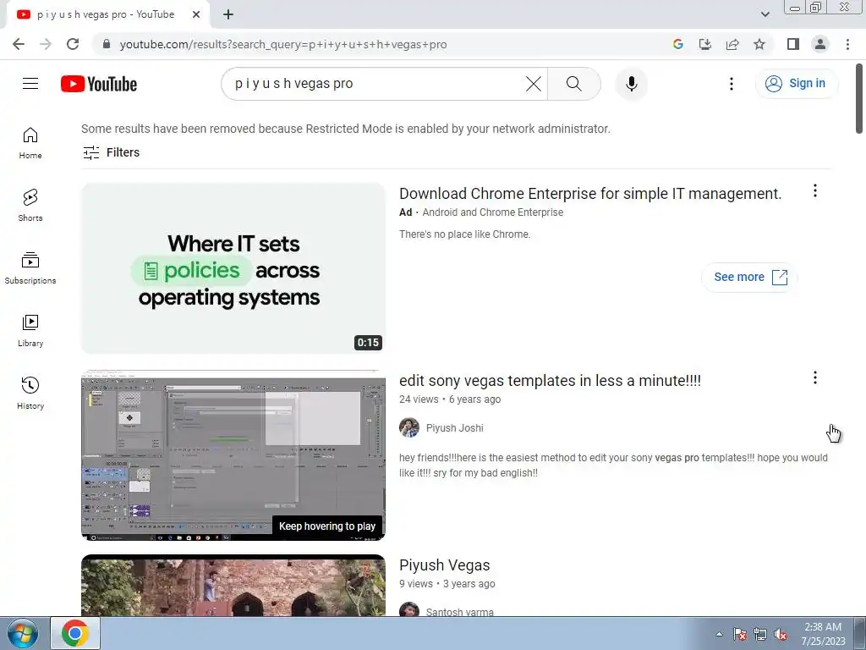Open Chrome three-dot menu
The height and width of the screenshot is (650, 866).
(x=847, y=44)
